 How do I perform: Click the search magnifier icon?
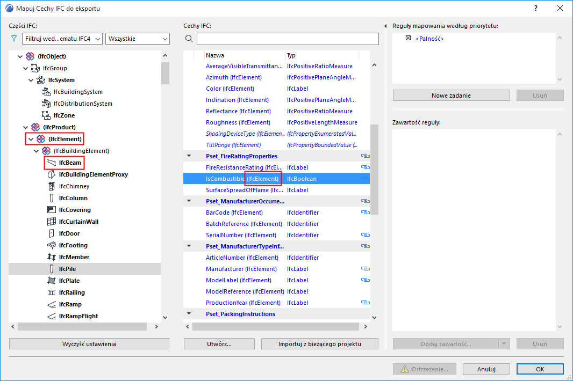[x=189, y=38]
